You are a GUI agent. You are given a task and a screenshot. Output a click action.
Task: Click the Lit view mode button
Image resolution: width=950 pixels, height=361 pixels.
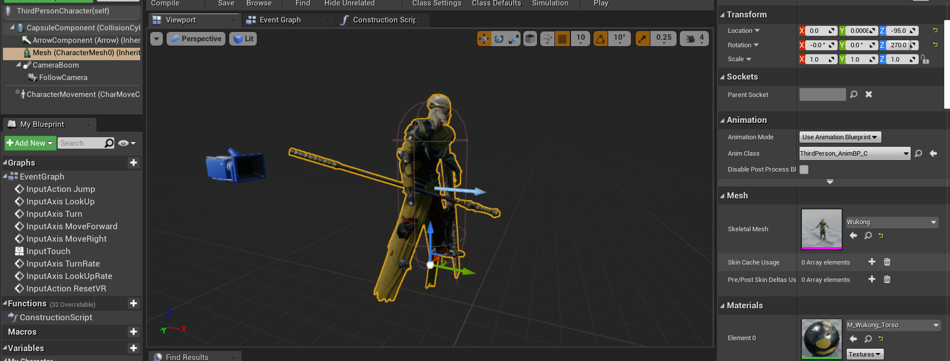(243, 39)
